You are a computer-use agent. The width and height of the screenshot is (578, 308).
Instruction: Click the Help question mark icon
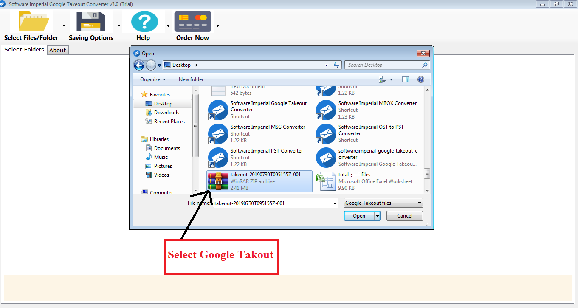[144, 22]
